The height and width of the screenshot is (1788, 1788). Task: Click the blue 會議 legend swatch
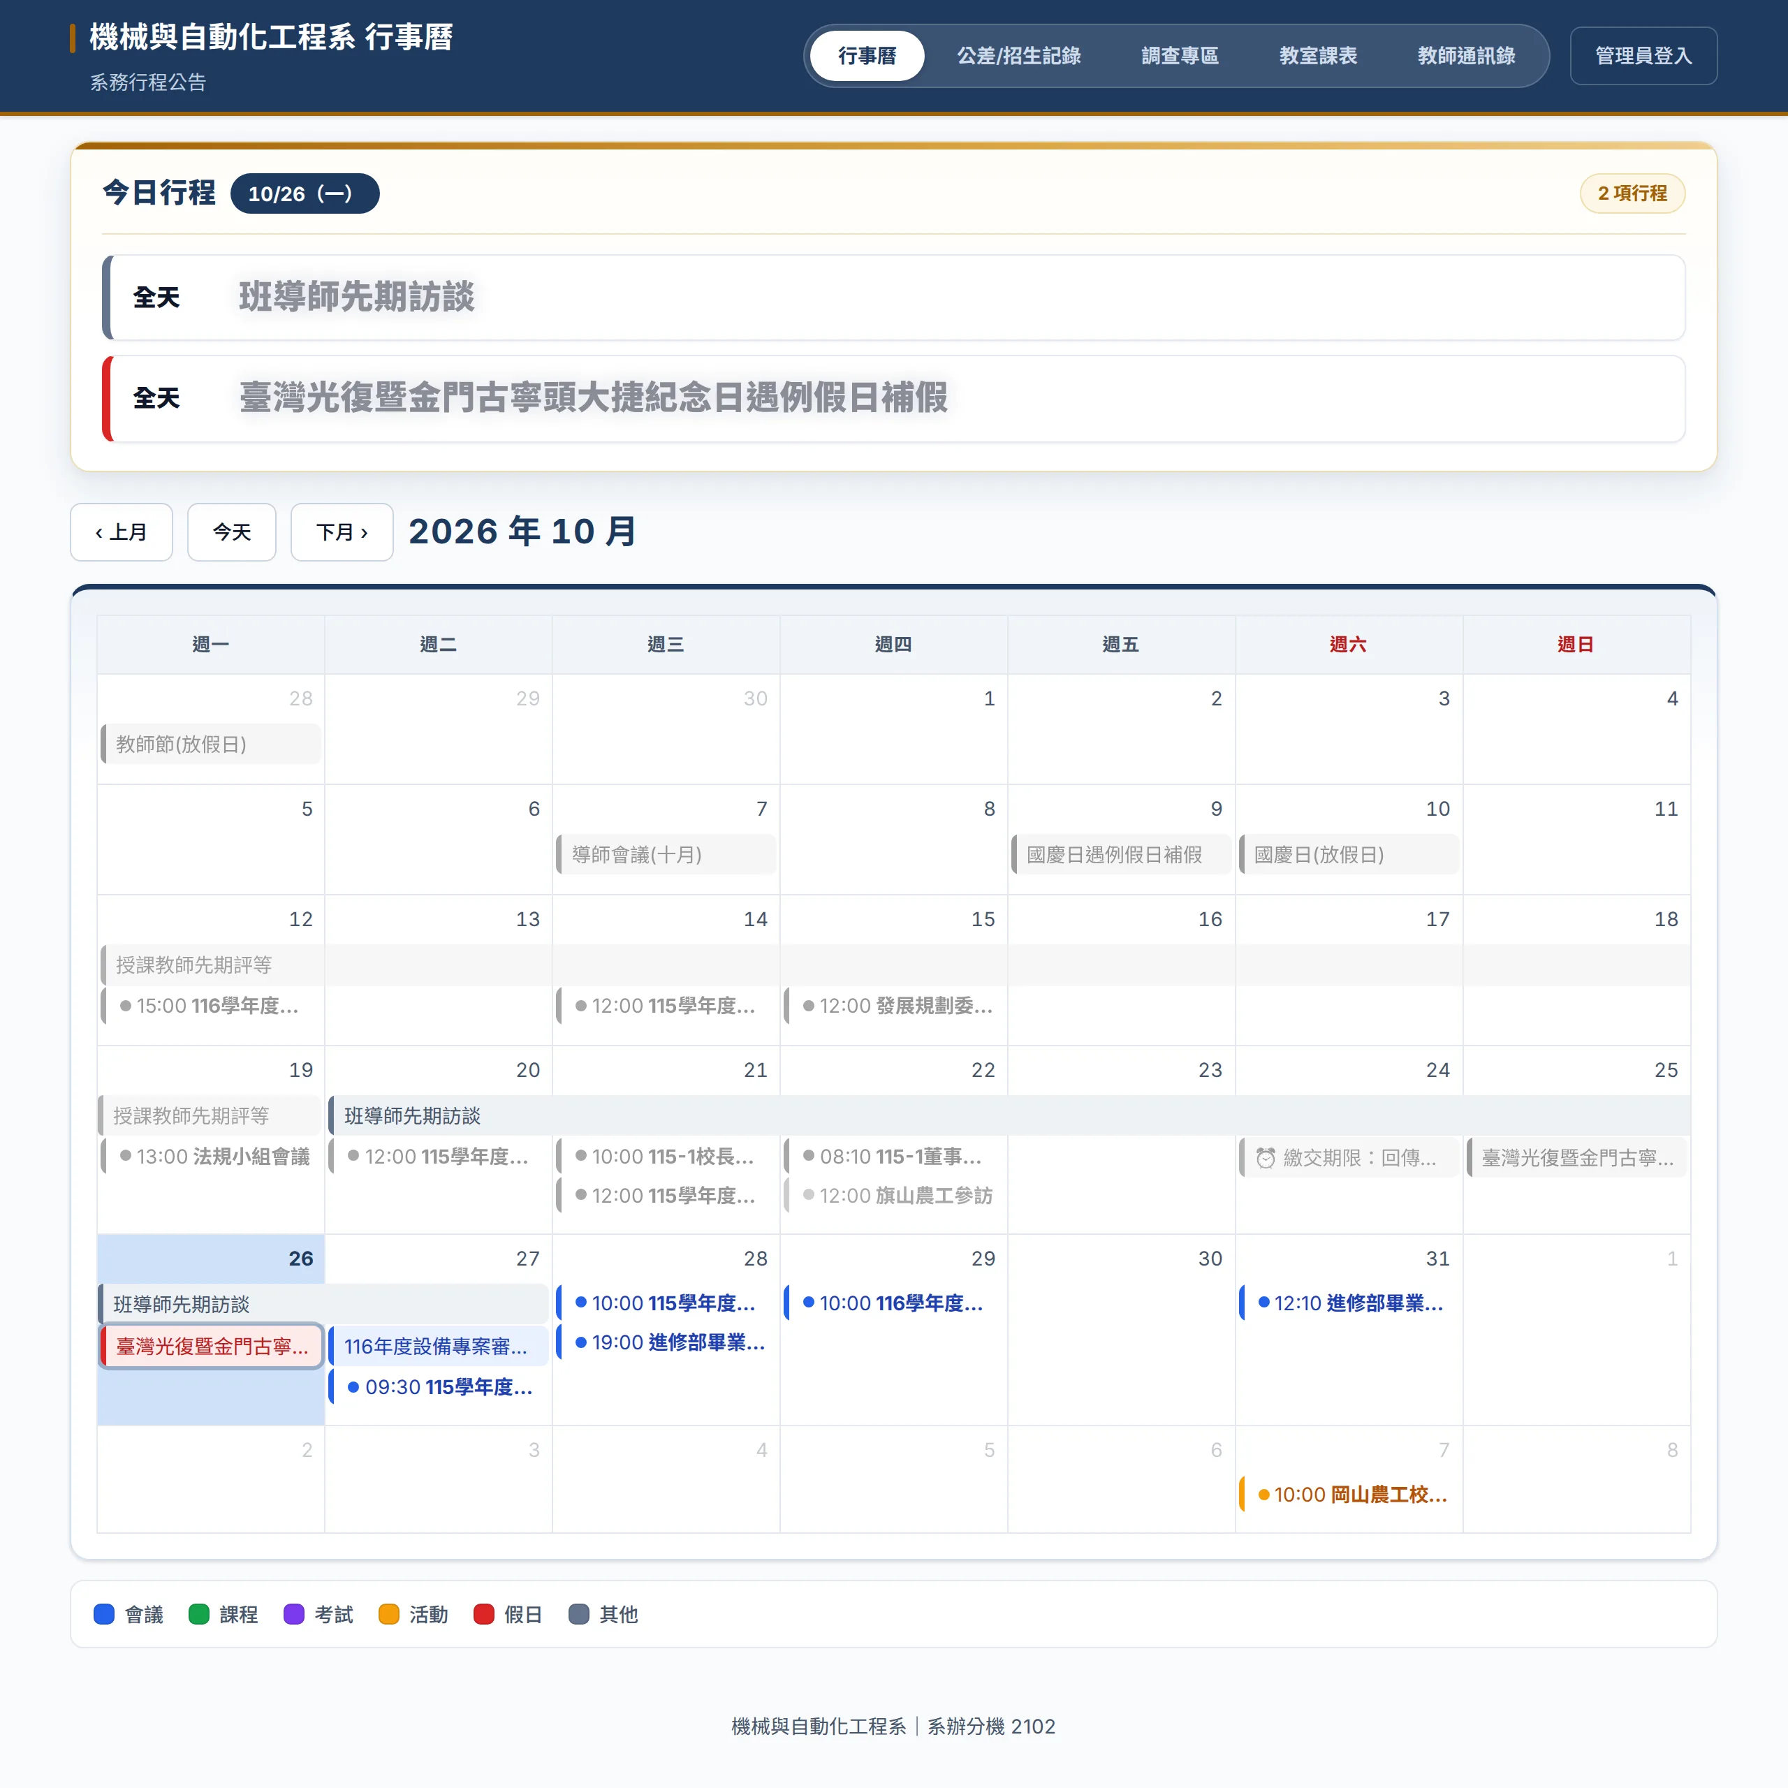pyautogui.click(x=105, y=1614)
